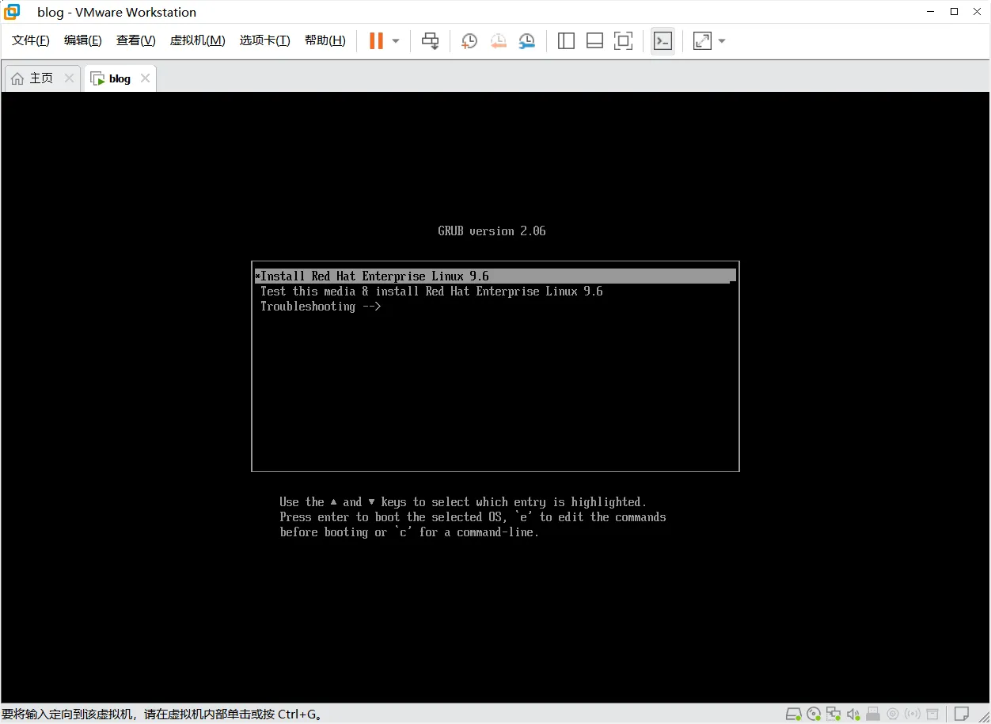Select Test this media & install entry
This screenshot has width=991, height=724.
coord(431,291)
